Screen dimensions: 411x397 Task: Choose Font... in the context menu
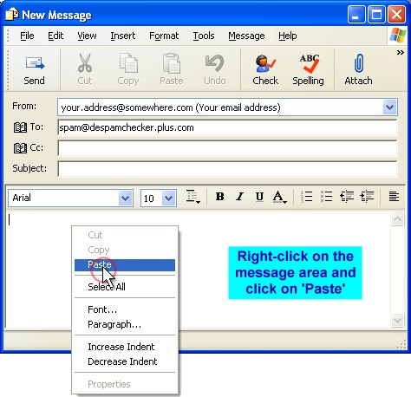125,309
